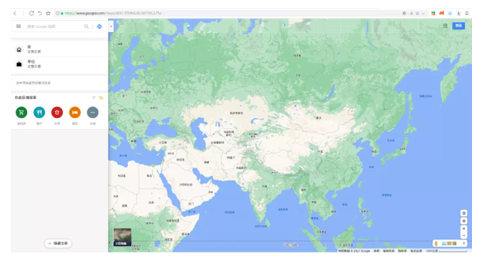The width and height of the screenshot is (491, 264).
Task: Expand the imagery strip with arrows
Action: [464, 244]
